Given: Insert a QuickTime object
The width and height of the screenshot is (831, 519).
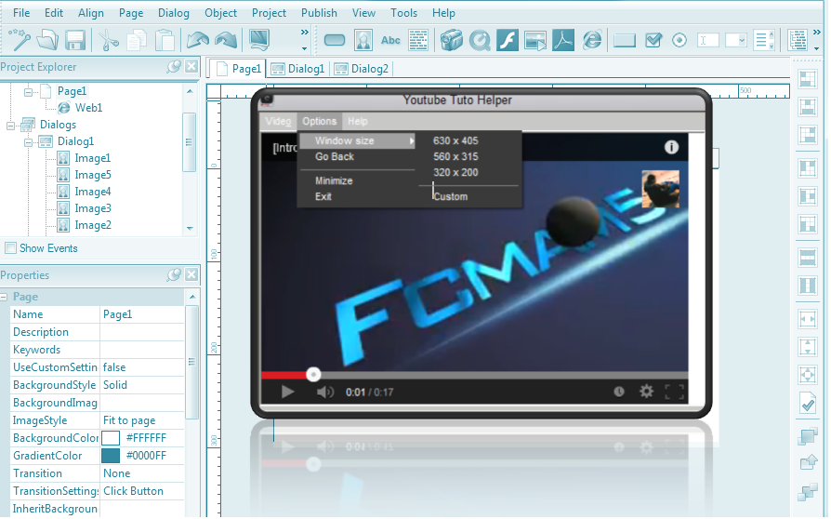Looking at the screenshot, I should click(x=480, y=40).
